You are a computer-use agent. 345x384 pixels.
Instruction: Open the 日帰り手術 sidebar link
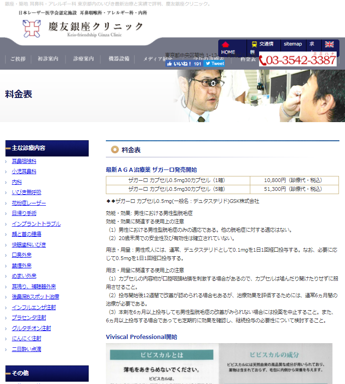tap(24, 213)
